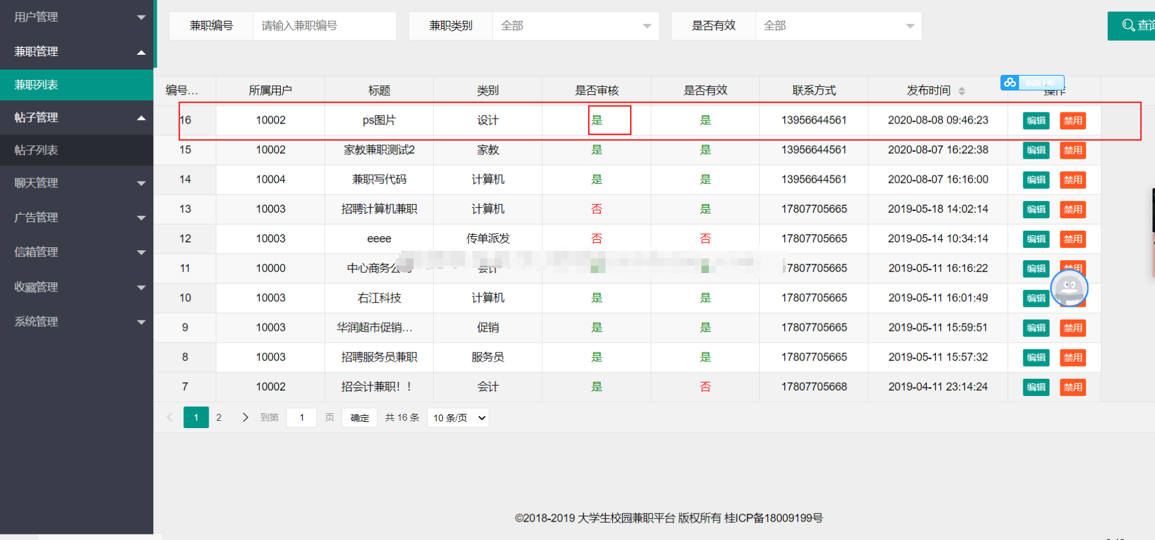The height and width of the screenshot is (540, 1155).
Task: Open 10 条/页 page size dropdown
Action: tap(458, 418)
